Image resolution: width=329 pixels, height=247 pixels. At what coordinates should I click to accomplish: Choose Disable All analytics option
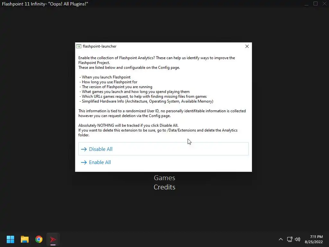(164, 149)
